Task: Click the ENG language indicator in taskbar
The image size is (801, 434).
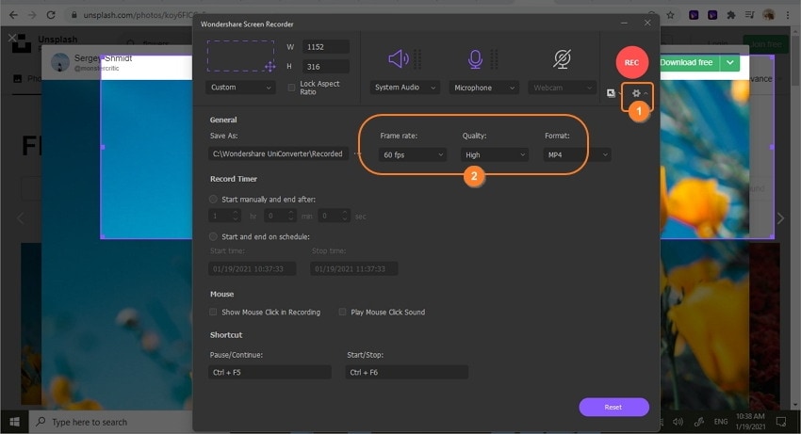Action: (721, 422)
